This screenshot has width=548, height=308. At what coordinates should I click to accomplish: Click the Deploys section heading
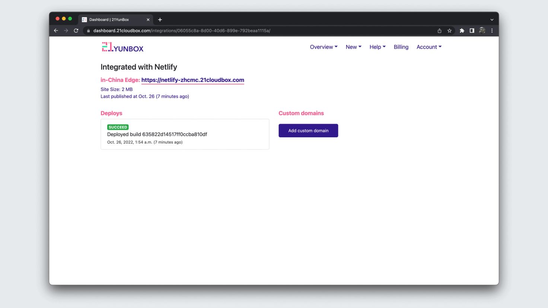[x=111, y=113]
